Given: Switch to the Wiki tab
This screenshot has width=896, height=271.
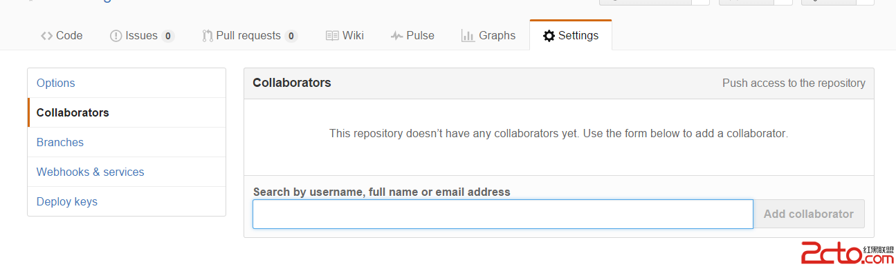Looking at the screenshot, I should pos(345,36).
